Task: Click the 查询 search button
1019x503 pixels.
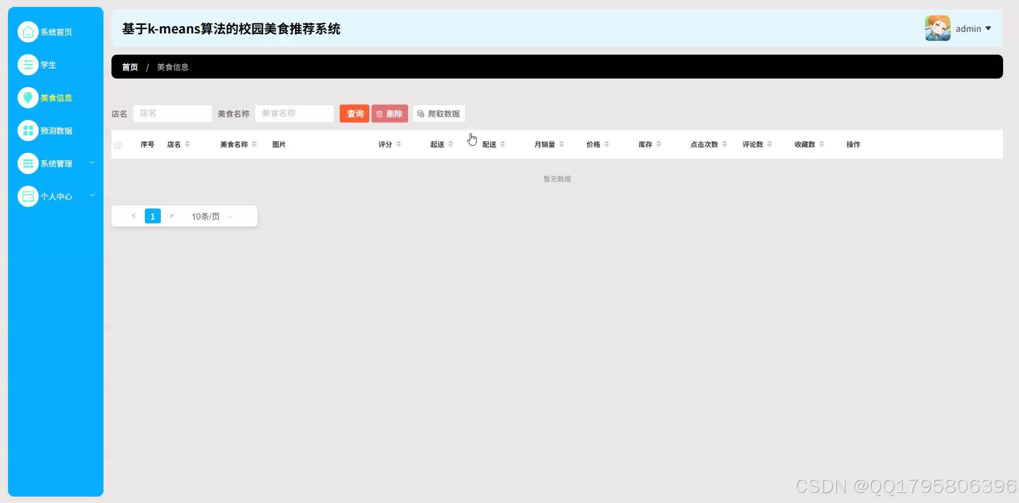Action: 355,114
